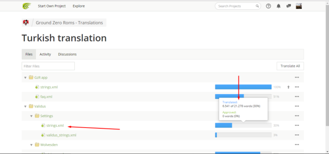Open the more options menu for Validus folder
Screen dimensions: 329x154
click(x=297, y=106)
